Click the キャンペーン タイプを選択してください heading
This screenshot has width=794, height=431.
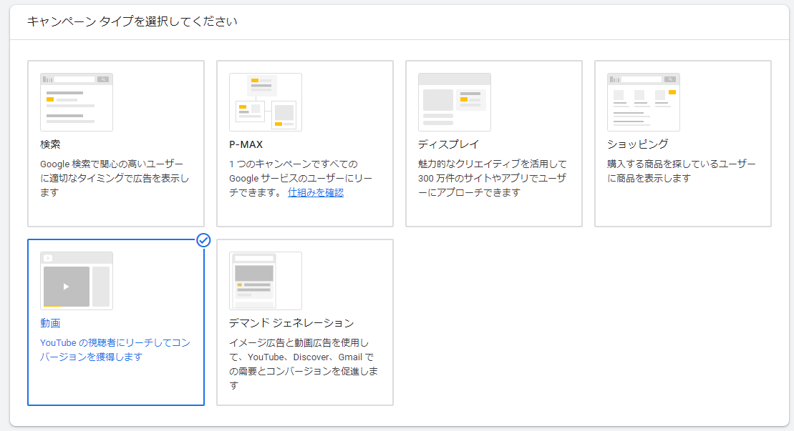132,21
